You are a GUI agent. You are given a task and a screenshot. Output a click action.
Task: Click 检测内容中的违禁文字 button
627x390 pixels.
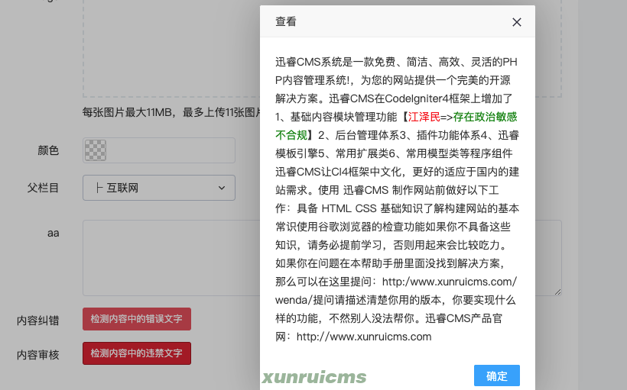click(x=137, y=353)
